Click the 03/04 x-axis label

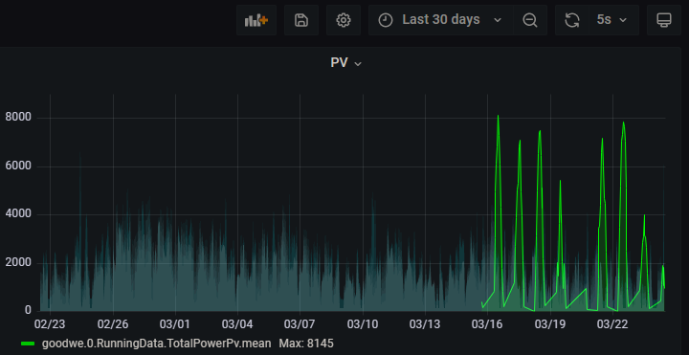click(237, 324)
